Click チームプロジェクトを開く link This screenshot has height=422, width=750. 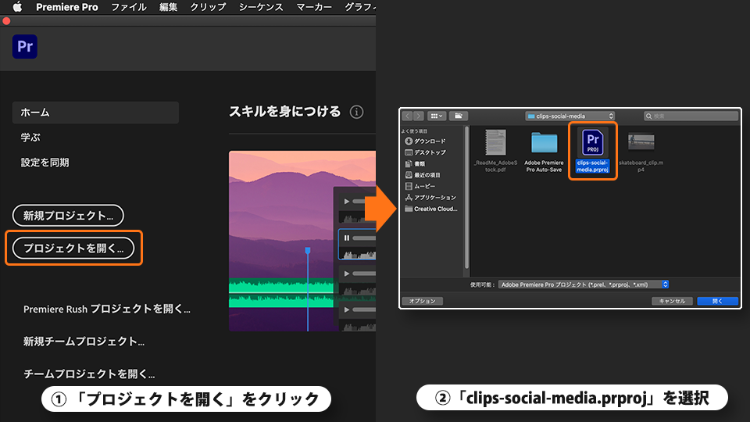tap(89, 374)
